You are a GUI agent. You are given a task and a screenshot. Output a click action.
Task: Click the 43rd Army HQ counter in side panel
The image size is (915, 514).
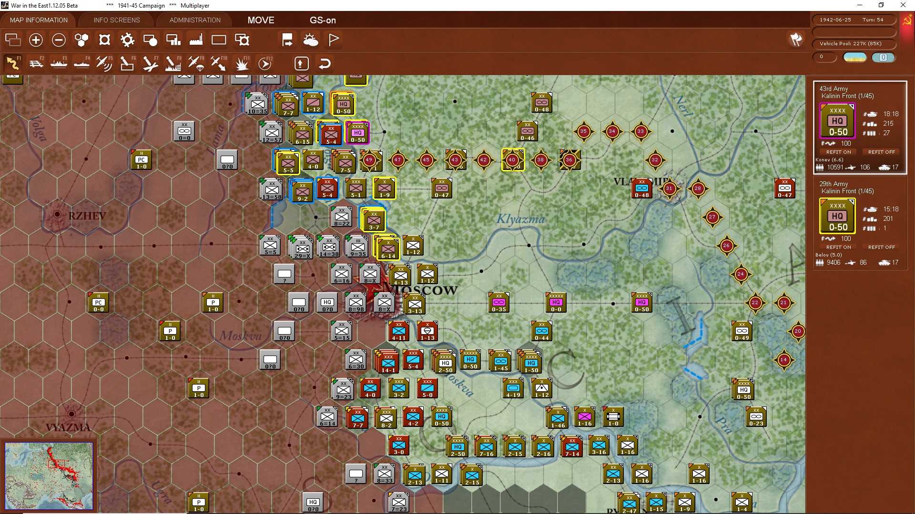pyautogui.click(x=837, y=121)
